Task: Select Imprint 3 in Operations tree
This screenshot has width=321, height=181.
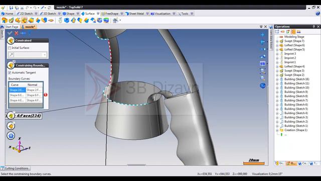Action: tap(290, 54)
